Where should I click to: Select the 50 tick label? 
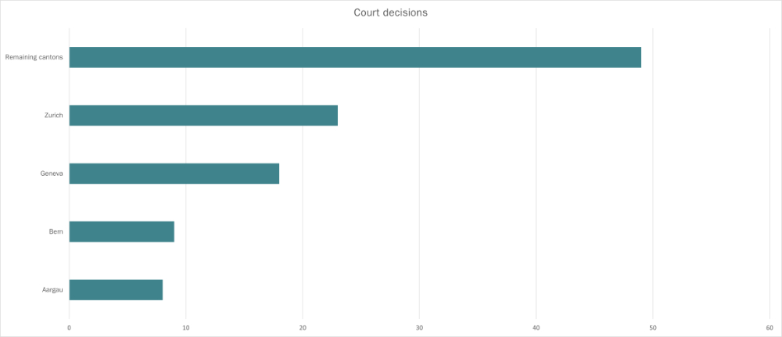pos(653,327)
